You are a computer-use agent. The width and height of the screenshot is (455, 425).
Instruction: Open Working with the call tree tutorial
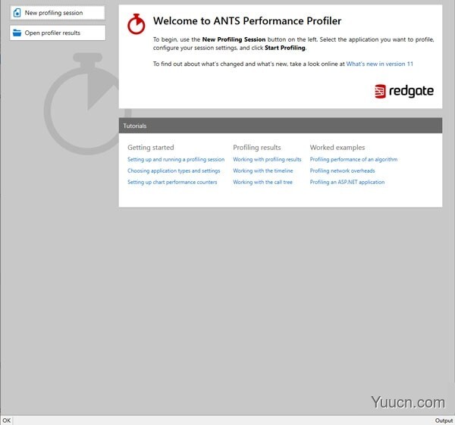click(x=262, y=182)
